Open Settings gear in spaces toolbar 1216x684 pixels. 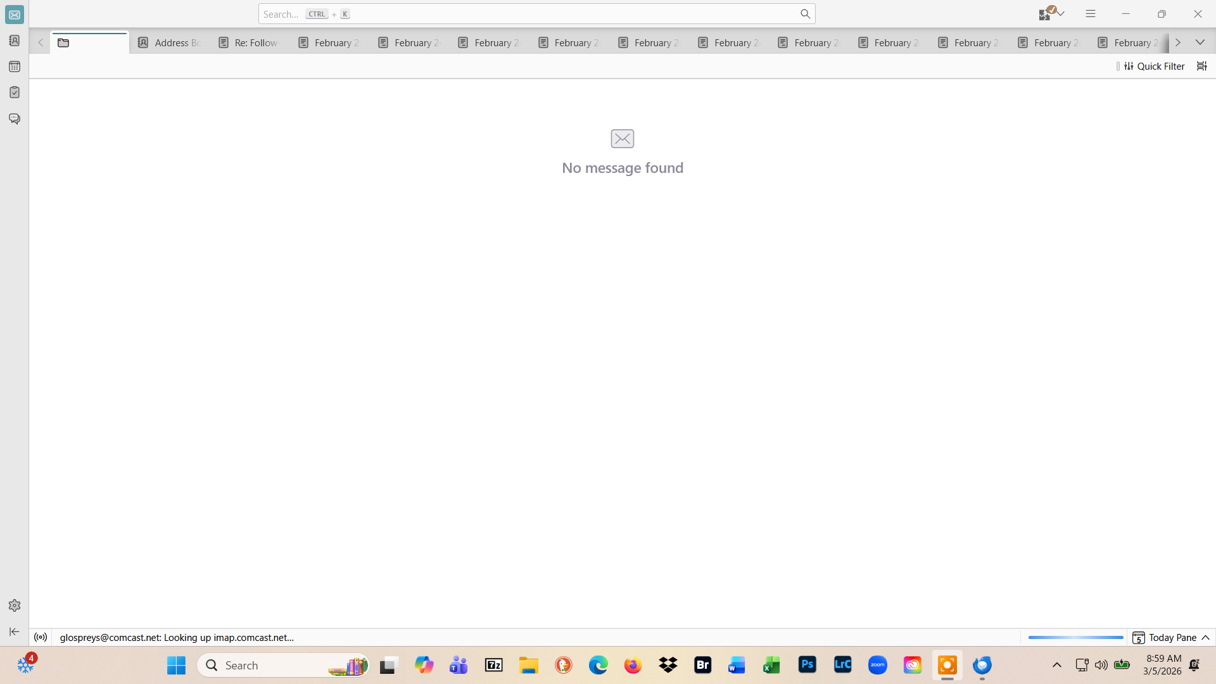[x=14, y=605]
